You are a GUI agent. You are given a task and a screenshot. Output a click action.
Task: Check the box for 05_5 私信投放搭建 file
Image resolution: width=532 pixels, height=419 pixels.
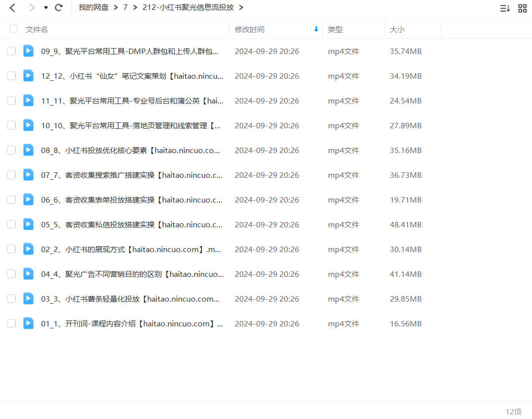coord(11,224)
